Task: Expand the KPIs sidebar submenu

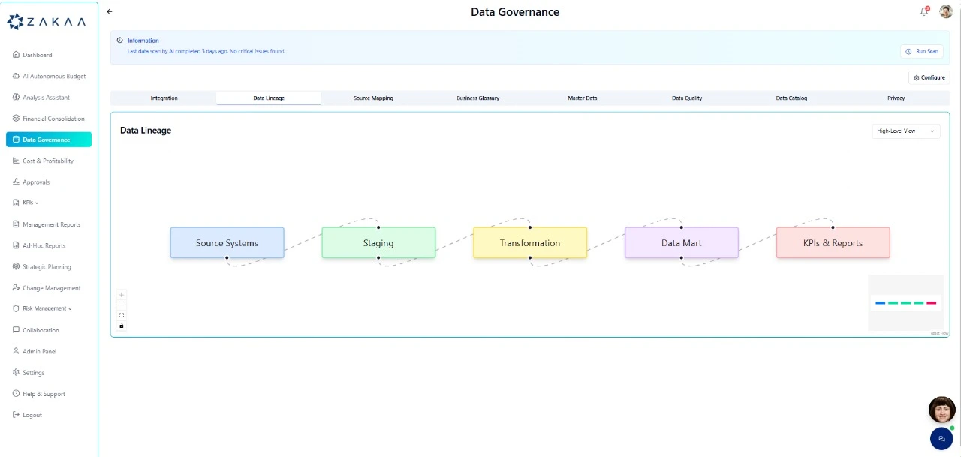Action: (x=30, y=203)
